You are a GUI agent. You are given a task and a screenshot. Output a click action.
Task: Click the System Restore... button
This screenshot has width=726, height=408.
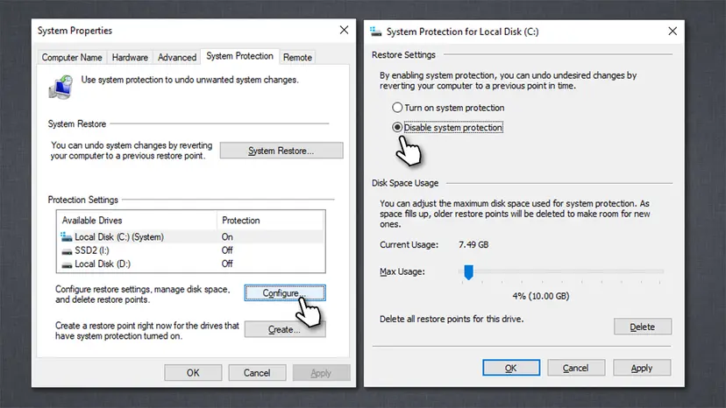pos(281,151)
